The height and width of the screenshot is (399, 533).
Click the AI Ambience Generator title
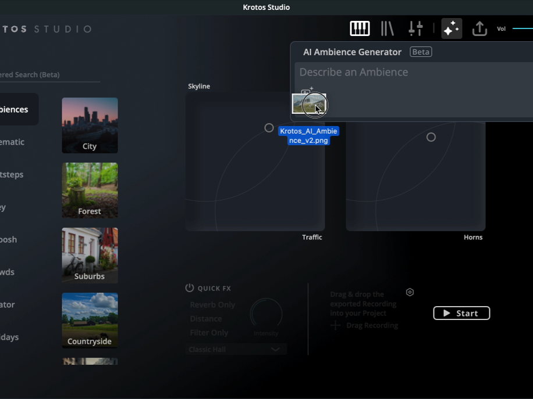coord(352,52)
